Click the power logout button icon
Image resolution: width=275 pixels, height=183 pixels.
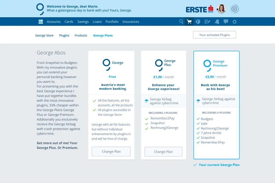tap(234, 9)
